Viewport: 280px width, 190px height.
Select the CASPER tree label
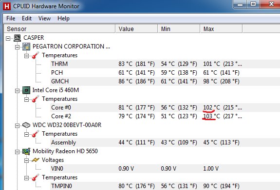tap(34, 38)
